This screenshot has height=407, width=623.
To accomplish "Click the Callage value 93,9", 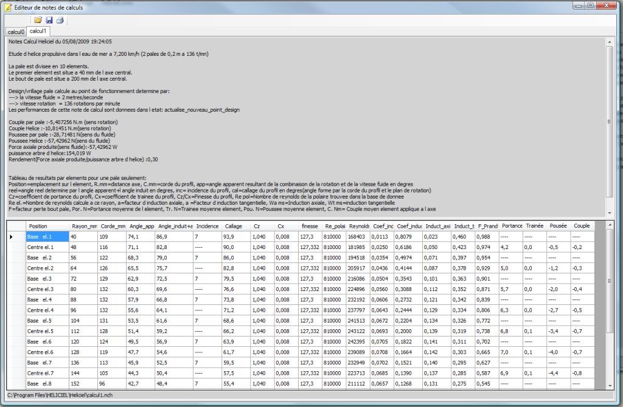I will coord(236,237).
